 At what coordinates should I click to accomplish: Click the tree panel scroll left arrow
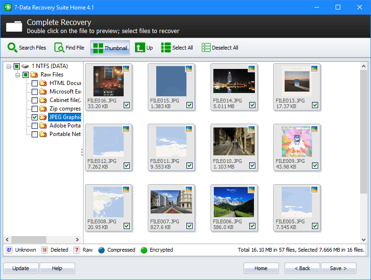pos(8,239)
